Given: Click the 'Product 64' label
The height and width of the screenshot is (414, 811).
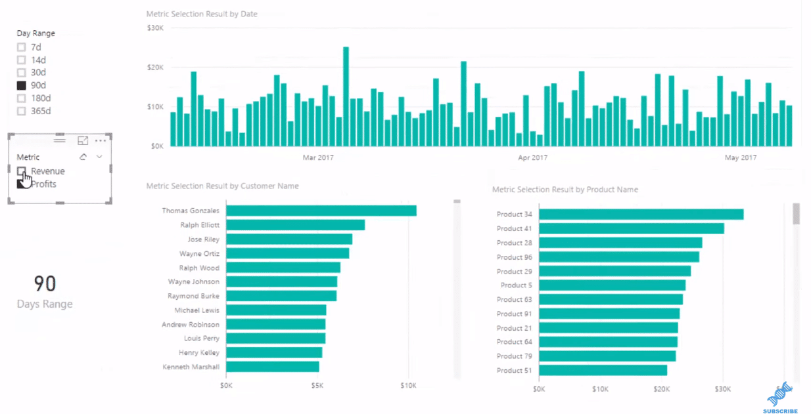Looking at the screenshot, I should point(515,342).
